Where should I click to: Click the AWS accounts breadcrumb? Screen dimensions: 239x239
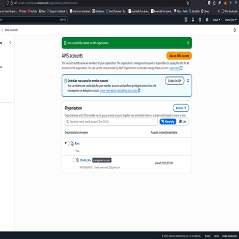point(11,30)
